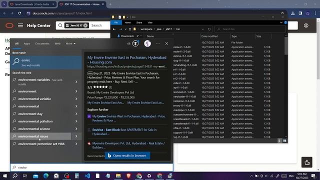Open Chrome three-dot menu

point(315,13)
